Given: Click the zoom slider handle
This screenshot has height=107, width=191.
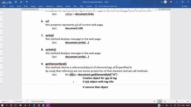Looking at the screenshot, I should pyautogui.click(x=177, y=101).
